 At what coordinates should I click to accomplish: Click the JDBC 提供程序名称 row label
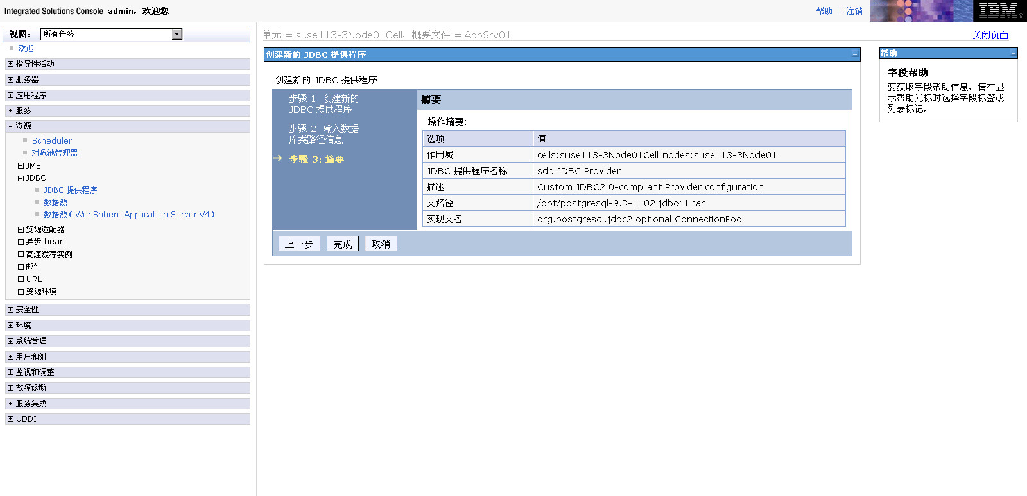(x=467, y=171)
